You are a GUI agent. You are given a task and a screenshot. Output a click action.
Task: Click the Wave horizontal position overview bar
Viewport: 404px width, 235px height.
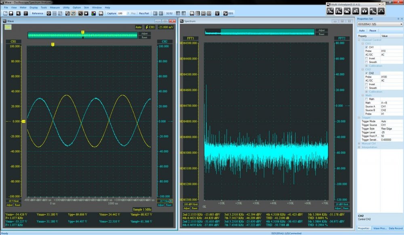pyautogui.click(x=82, y=36)
